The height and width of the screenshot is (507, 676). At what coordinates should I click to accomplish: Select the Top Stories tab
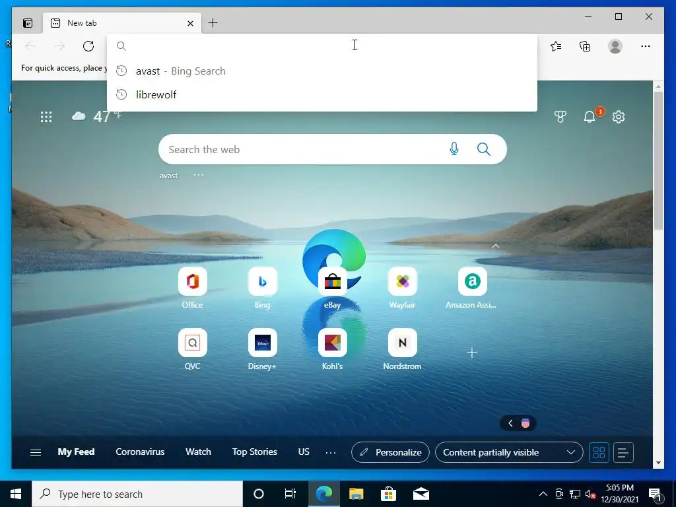click(x=255, y=452)
